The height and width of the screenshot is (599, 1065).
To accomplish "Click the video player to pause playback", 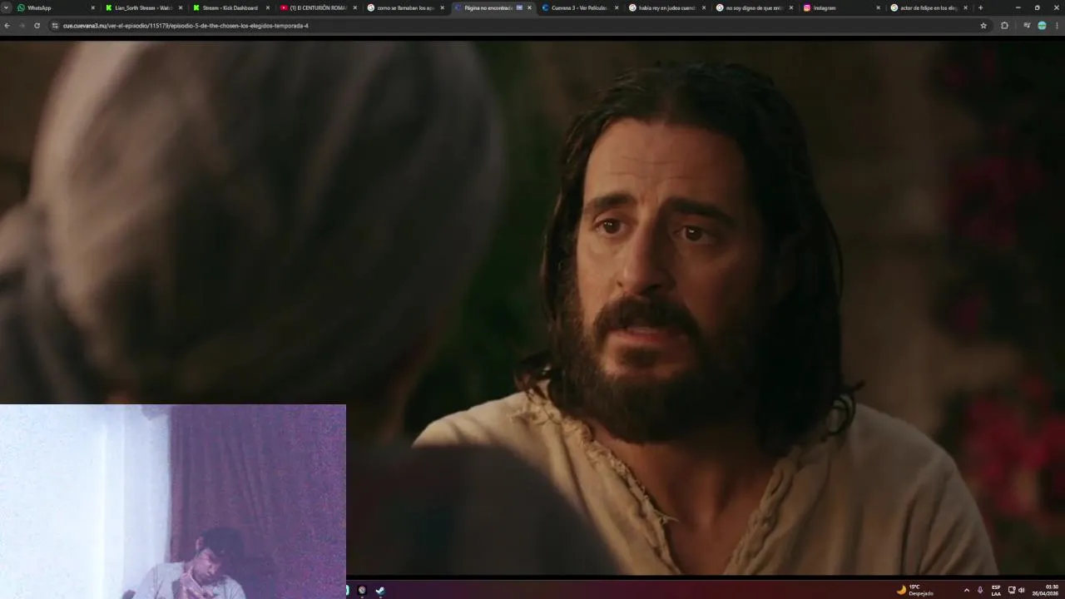I will 532,308.
